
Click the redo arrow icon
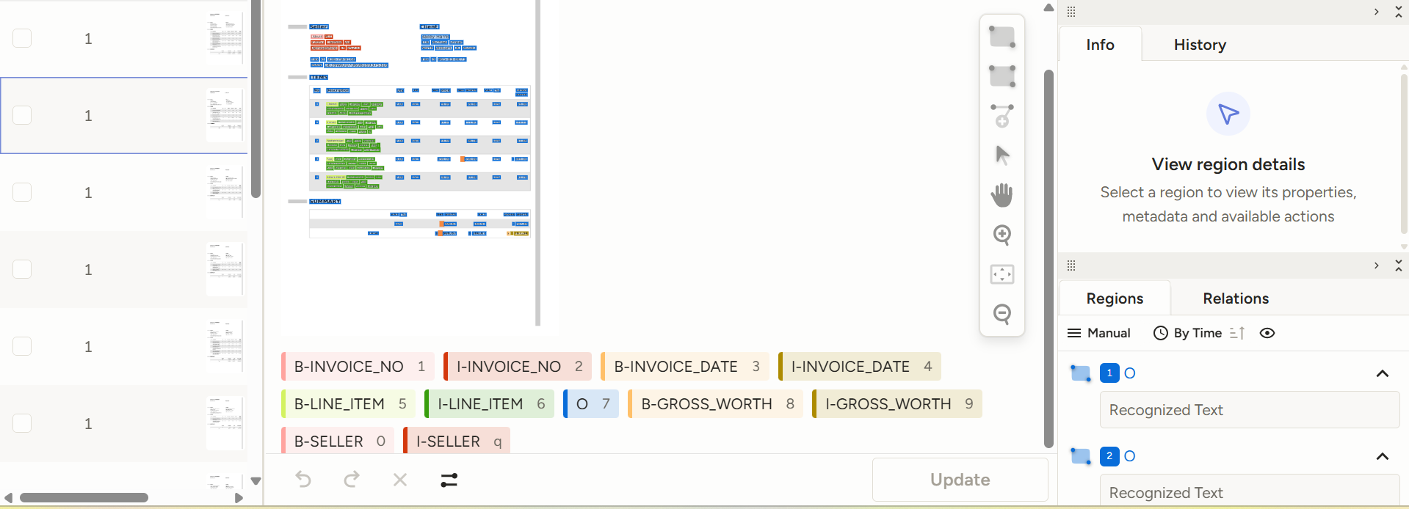[x=352, y=480]
